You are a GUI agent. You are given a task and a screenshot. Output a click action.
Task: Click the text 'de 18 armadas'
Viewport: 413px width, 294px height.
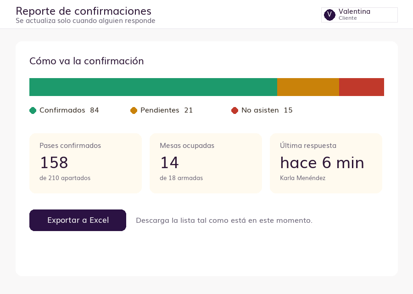click(x=181, y=178)
